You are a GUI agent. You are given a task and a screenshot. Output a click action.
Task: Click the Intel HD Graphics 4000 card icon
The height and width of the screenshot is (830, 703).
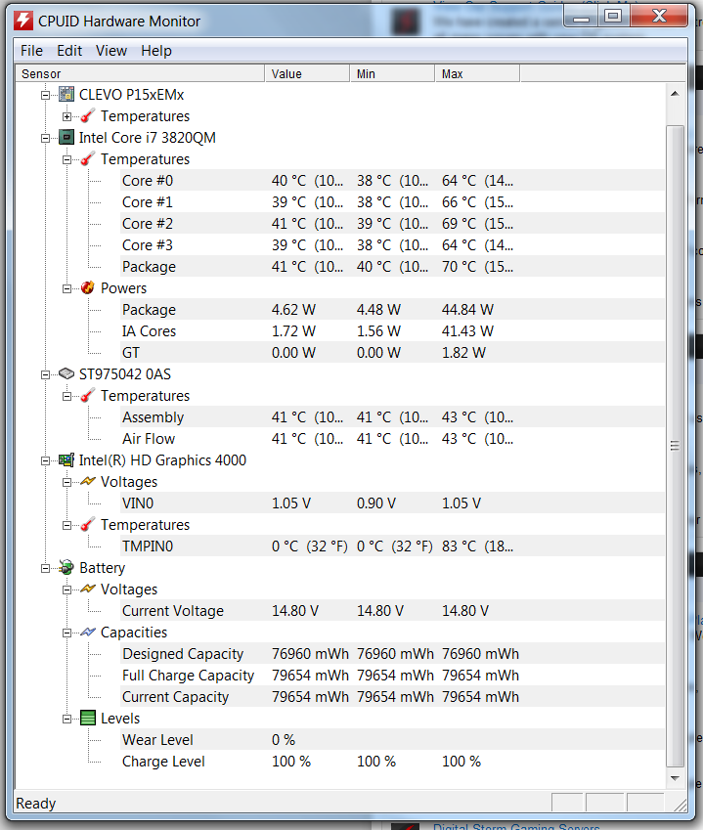tap(66, 460)
